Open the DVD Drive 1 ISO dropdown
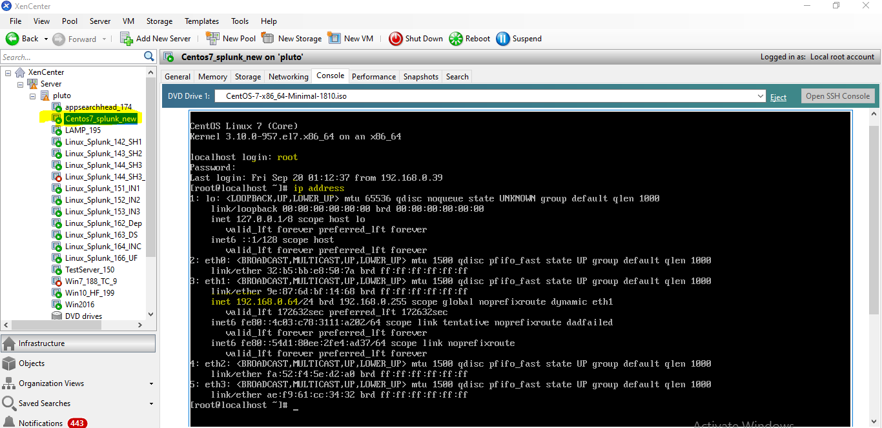882x428 pixels. coord(761,96)
